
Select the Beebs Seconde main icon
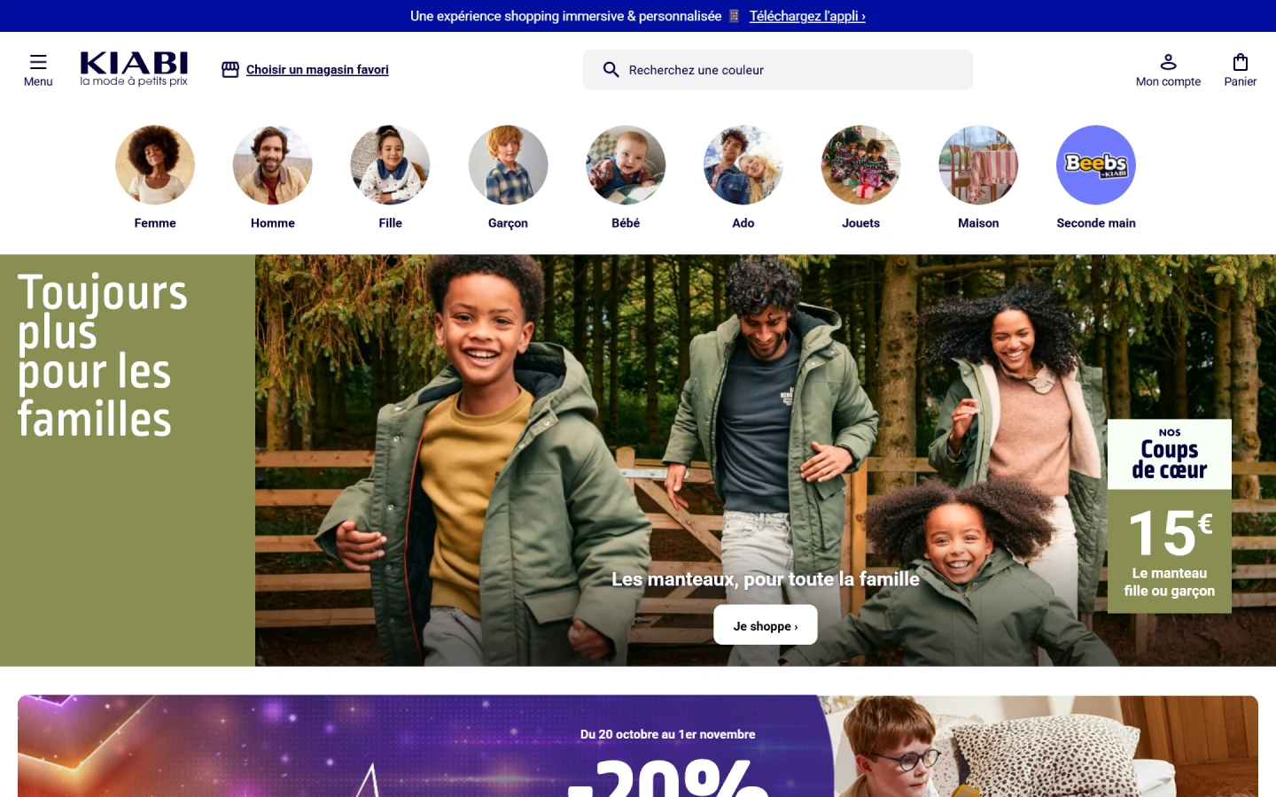(x=1096, y=165)
